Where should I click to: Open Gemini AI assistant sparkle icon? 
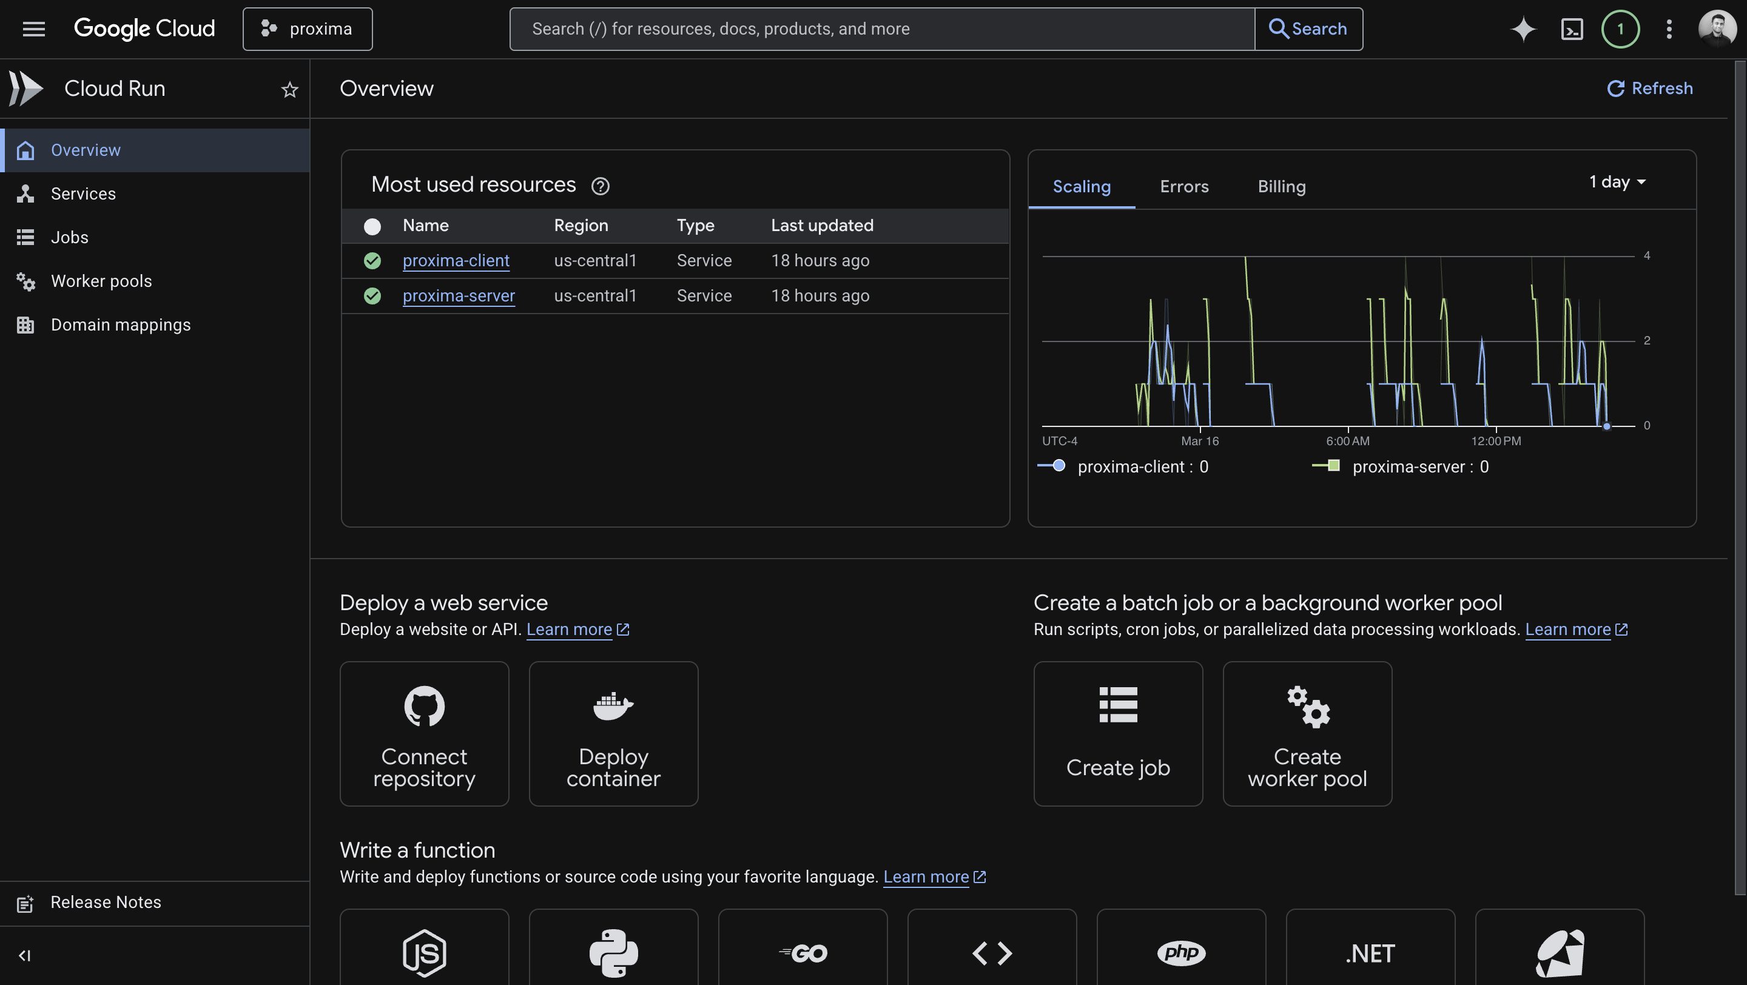click(1523, 29)
